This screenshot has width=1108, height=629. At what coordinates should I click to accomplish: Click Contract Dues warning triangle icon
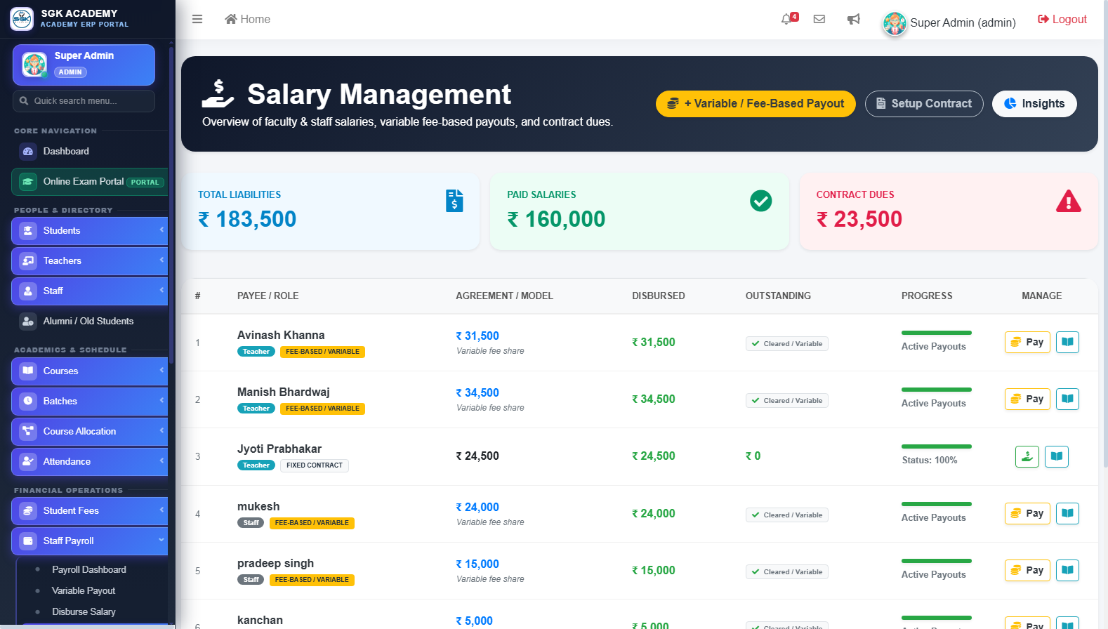(x=1069, y=201)
